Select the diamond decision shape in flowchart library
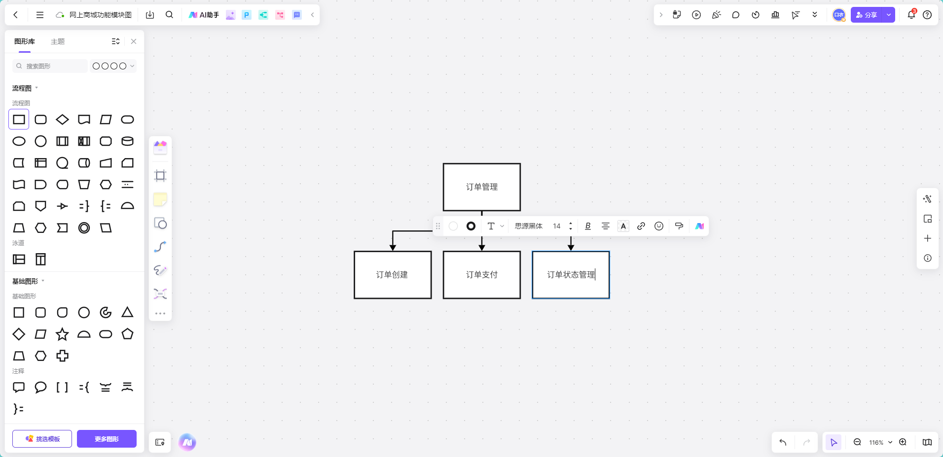 (x=63, y=120)
